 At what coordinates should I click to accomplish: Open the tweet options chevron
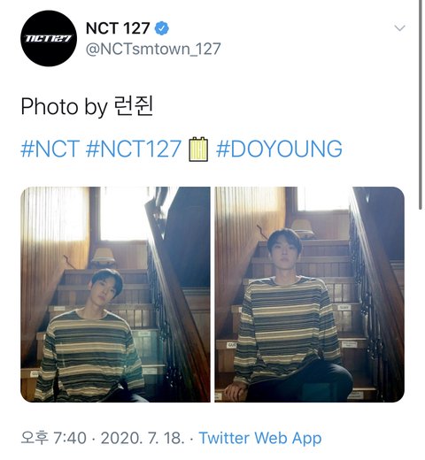click(x=399, y=28)
